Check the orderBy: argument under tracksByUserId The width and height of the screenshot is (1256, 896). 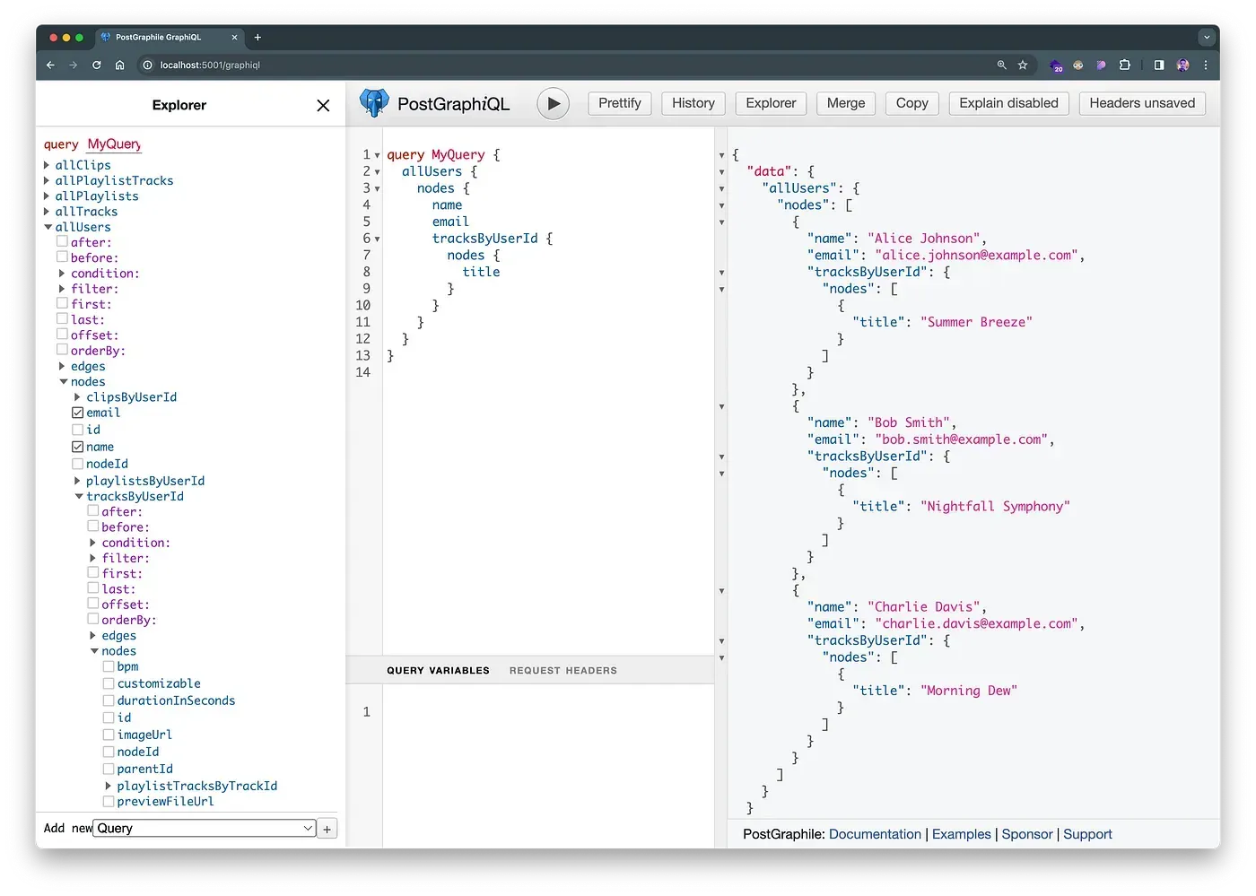point(93,620)
